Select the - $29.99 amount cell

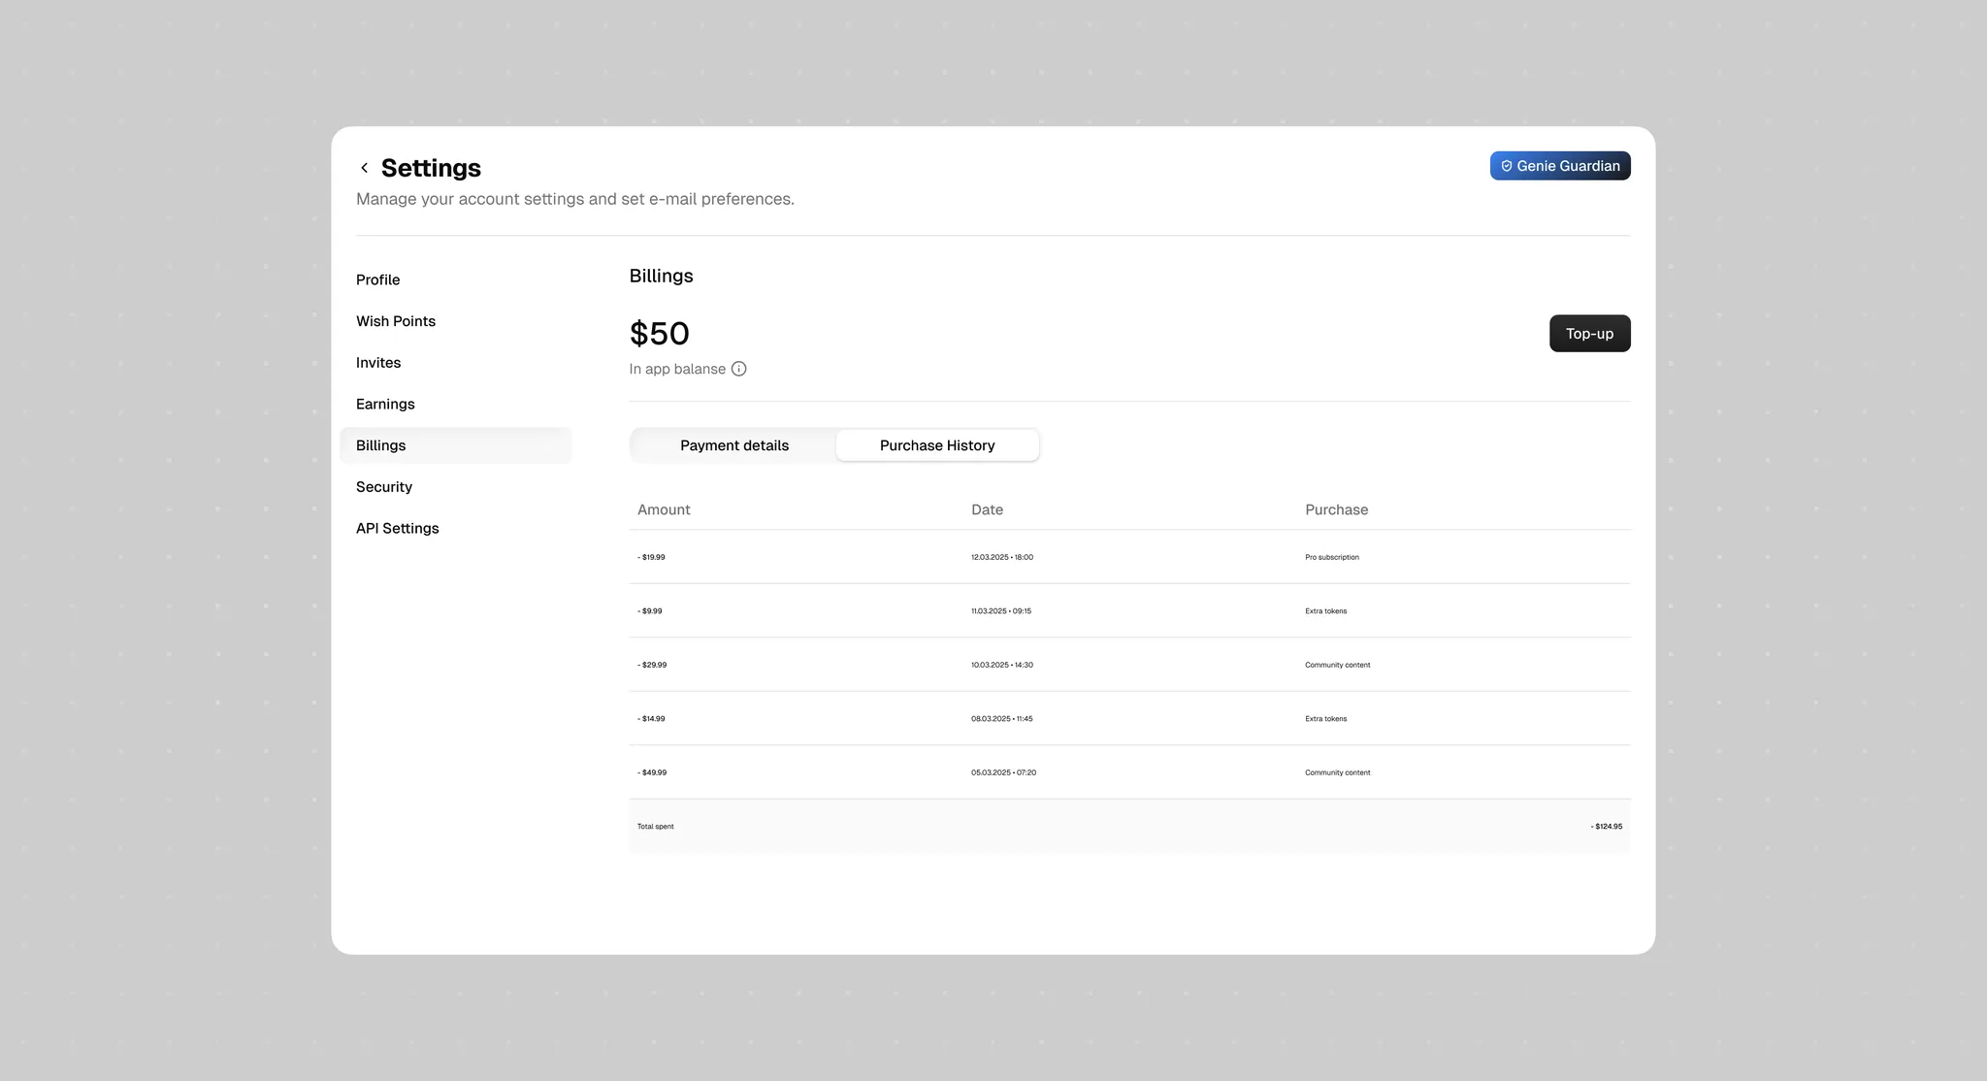[652, 665]
